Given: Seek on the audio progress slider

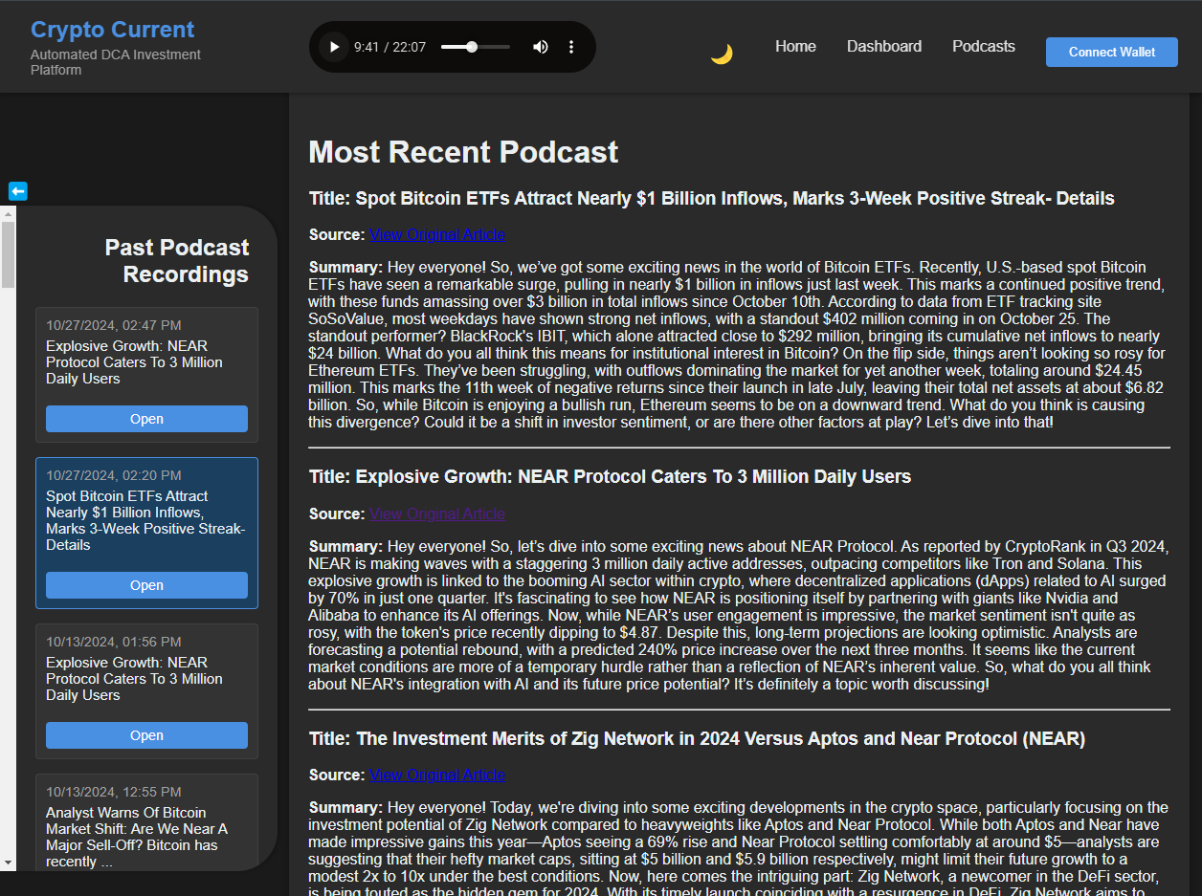Looking at the screenshot, I should 474,47.
